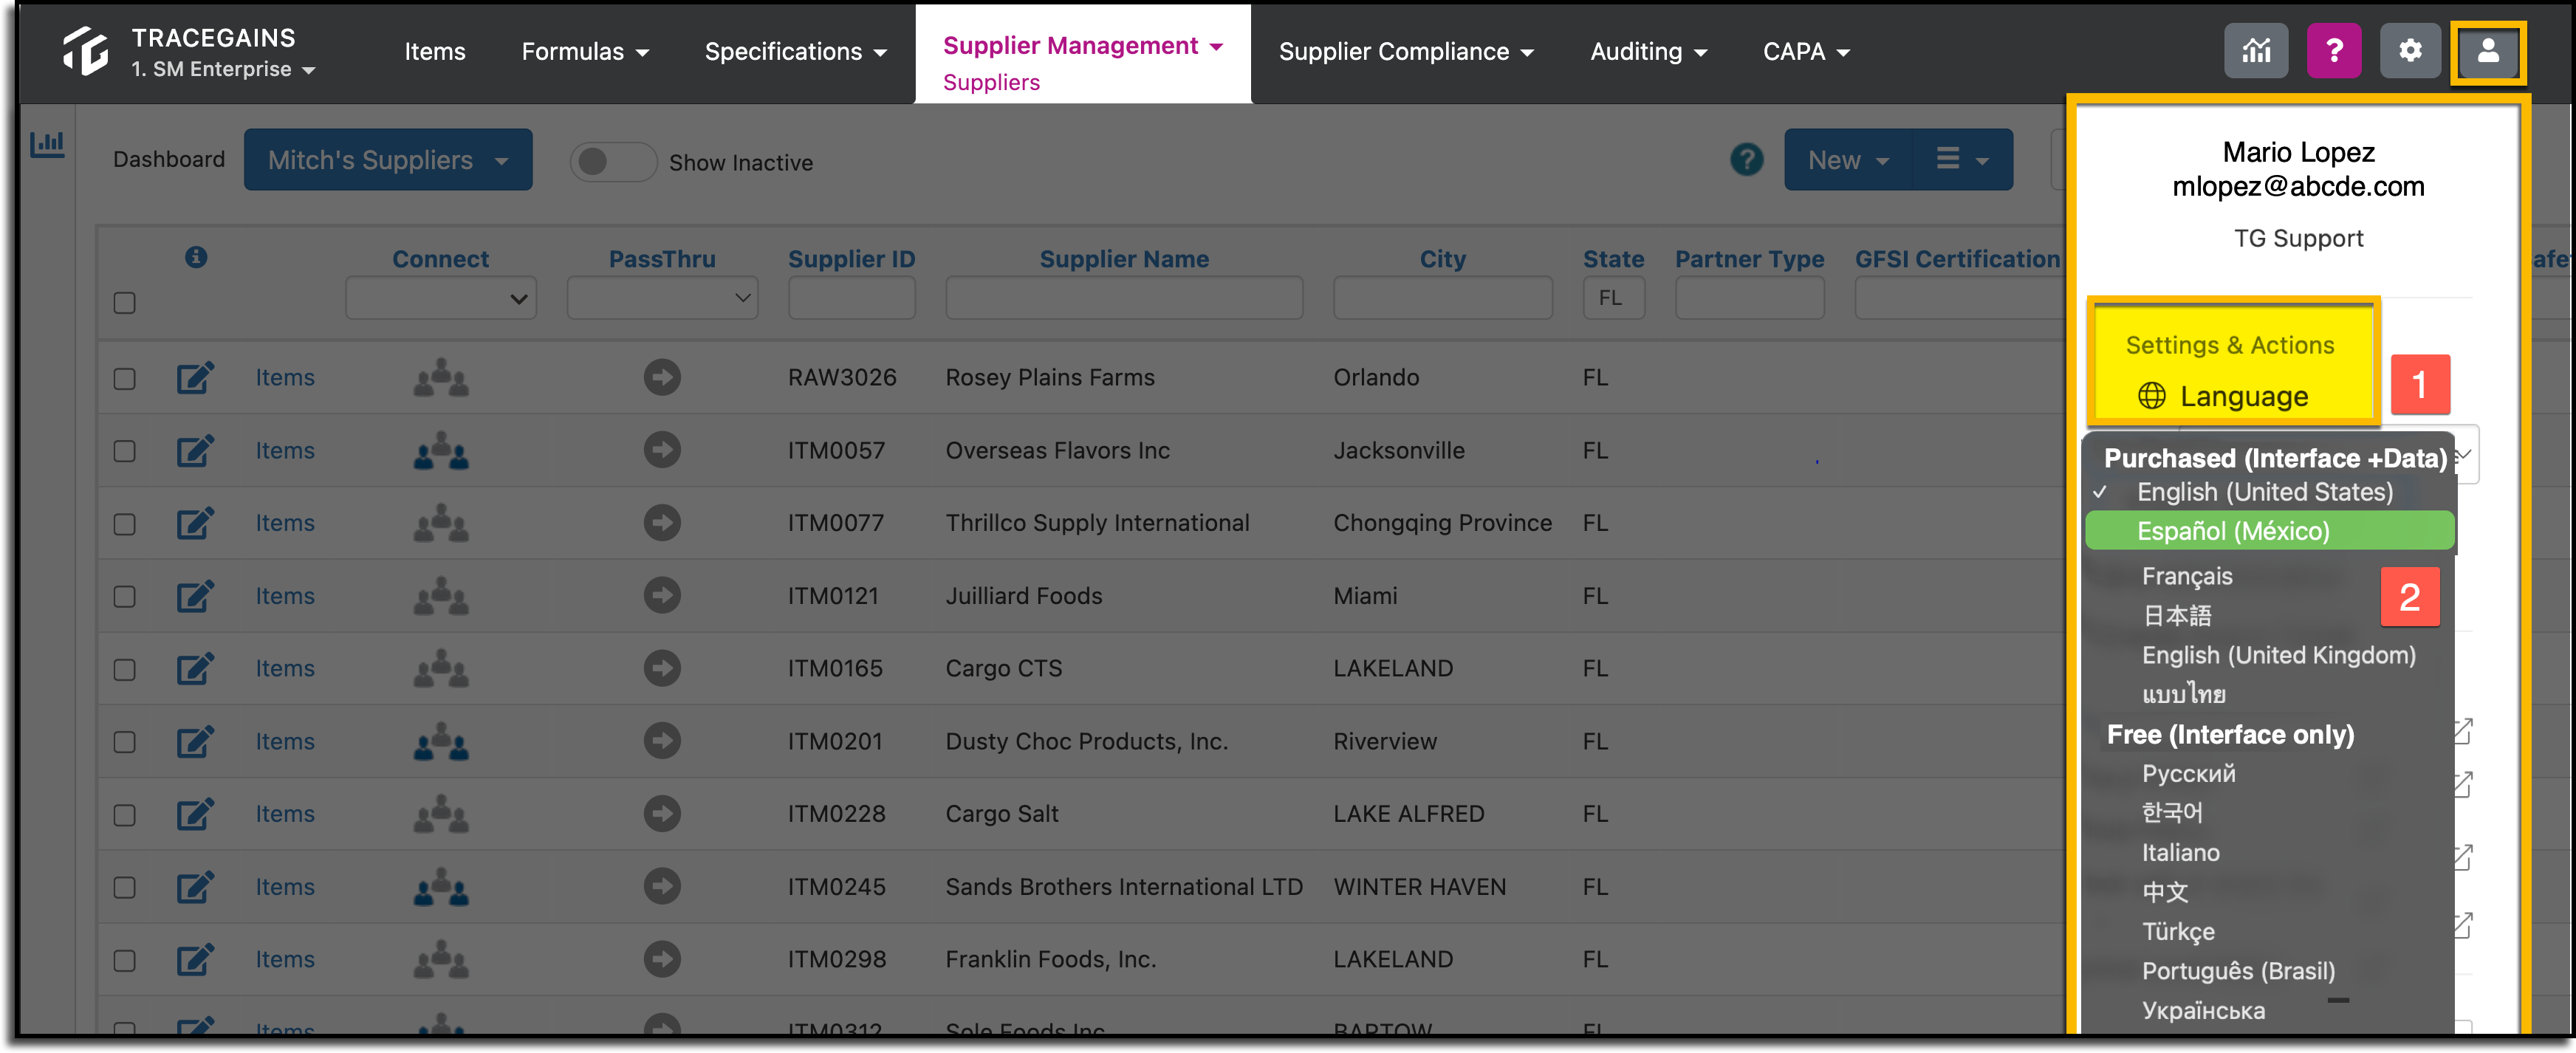This screenshot has height=1053, width=2576.
Task: Expand the New button dropdown
Action: (1848, 160)
